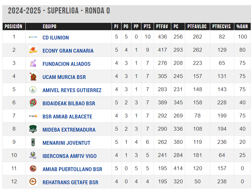This screenshot has width=251, height=191.
Task: Click the Menarini Joventut CJB logo
Action: (33, 142)
